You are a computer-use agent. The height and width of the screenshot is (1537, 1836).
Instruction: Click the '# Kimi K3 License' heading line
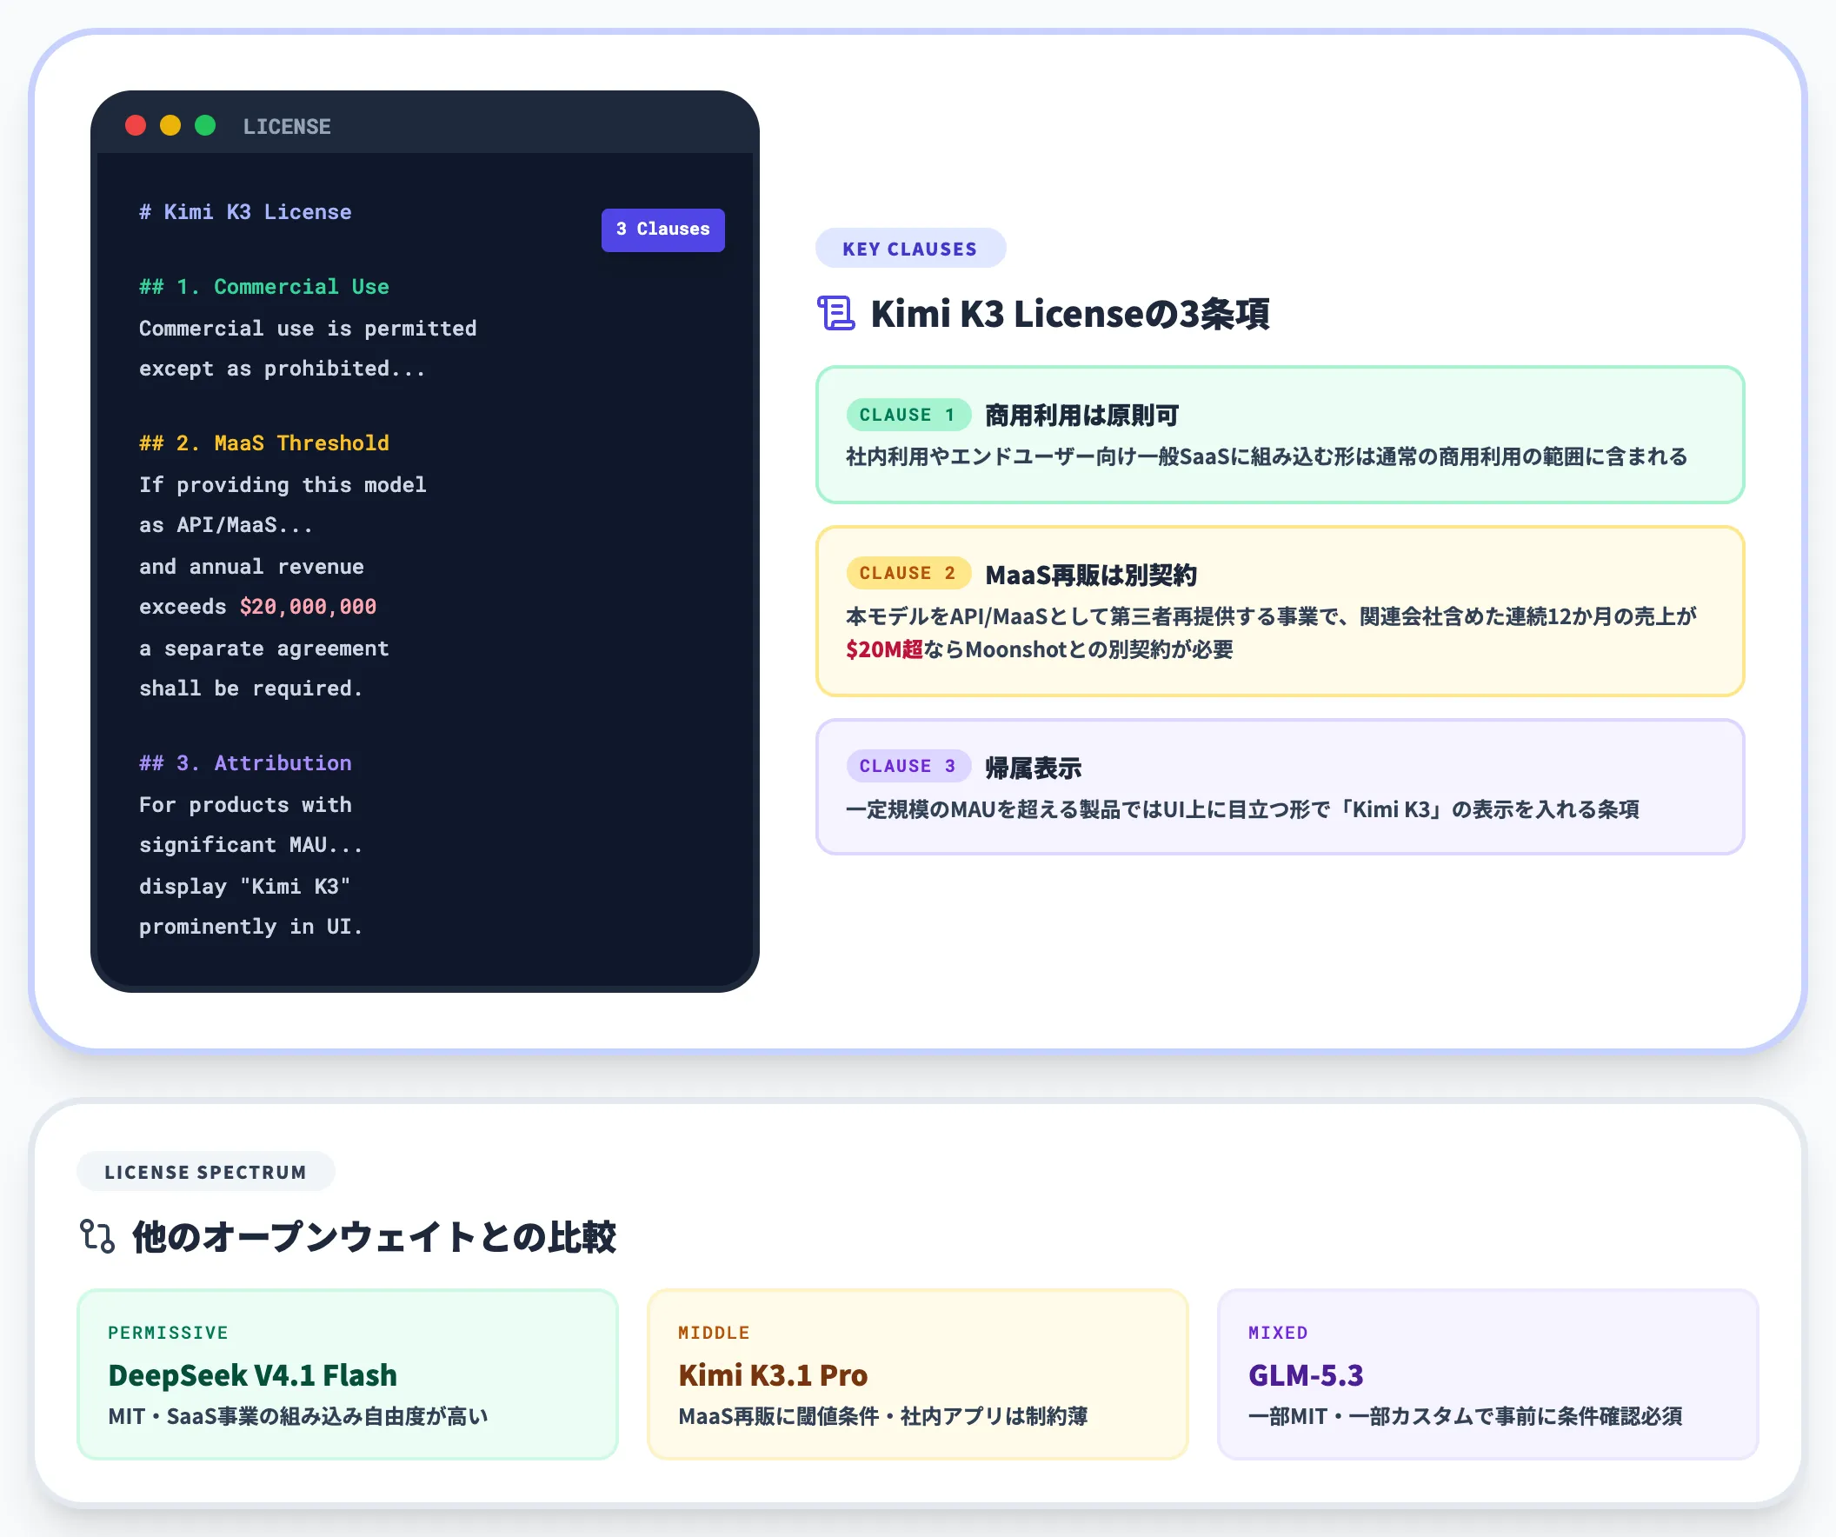245,211
